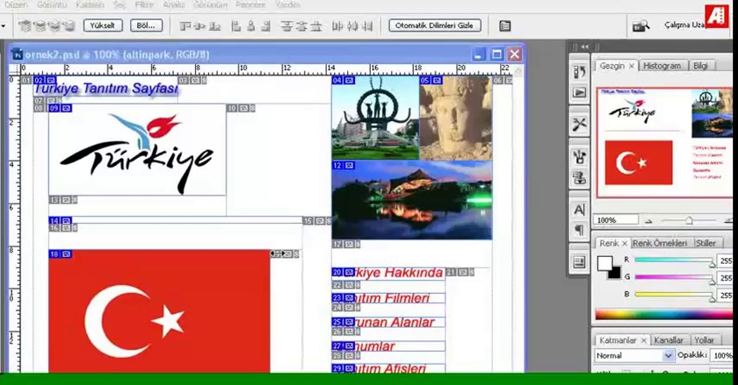The width and height of the screenshot is (738, 385).
Task: Switch to the Yollar tab
Action: (705, 340)
